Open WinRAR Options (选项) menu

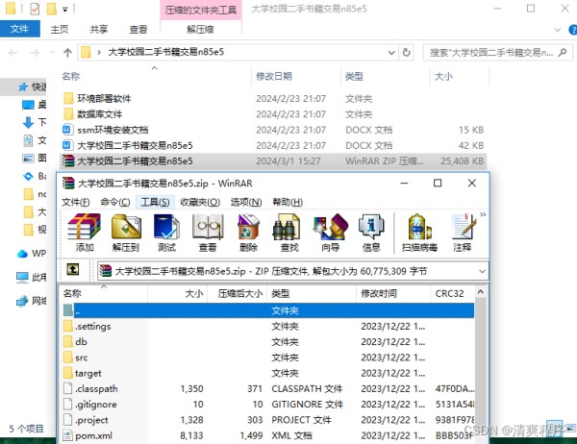point(246,202)
